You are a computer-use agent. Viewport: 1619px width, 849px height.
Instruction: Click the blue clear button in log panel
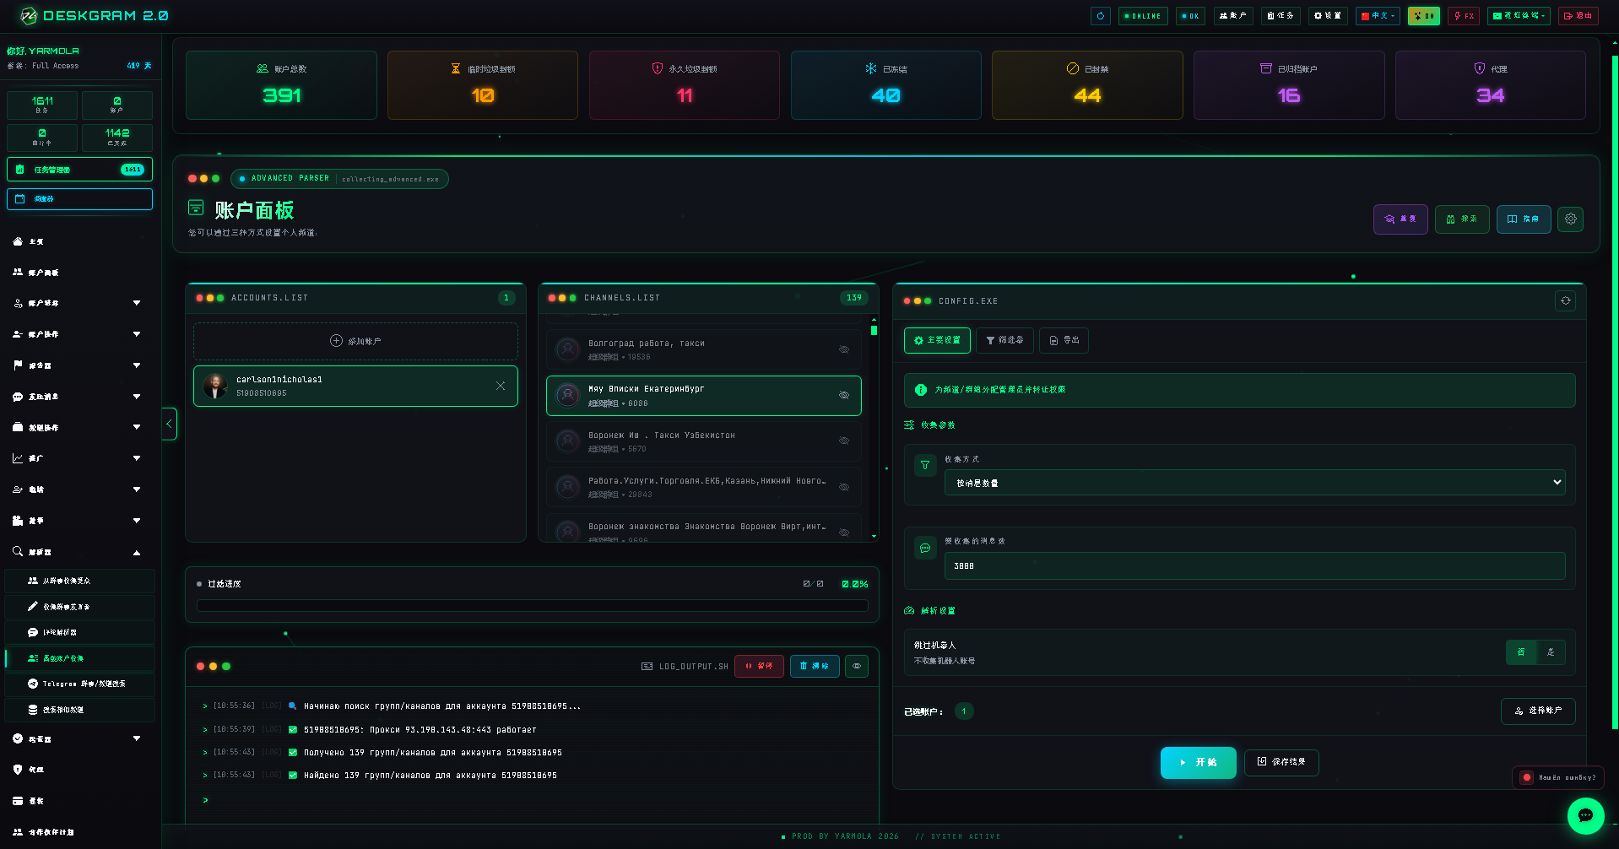point(815,666)
